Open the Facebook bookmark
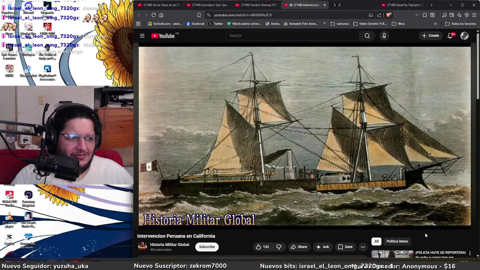Screen dimensions: 480x270 (195, 24)
